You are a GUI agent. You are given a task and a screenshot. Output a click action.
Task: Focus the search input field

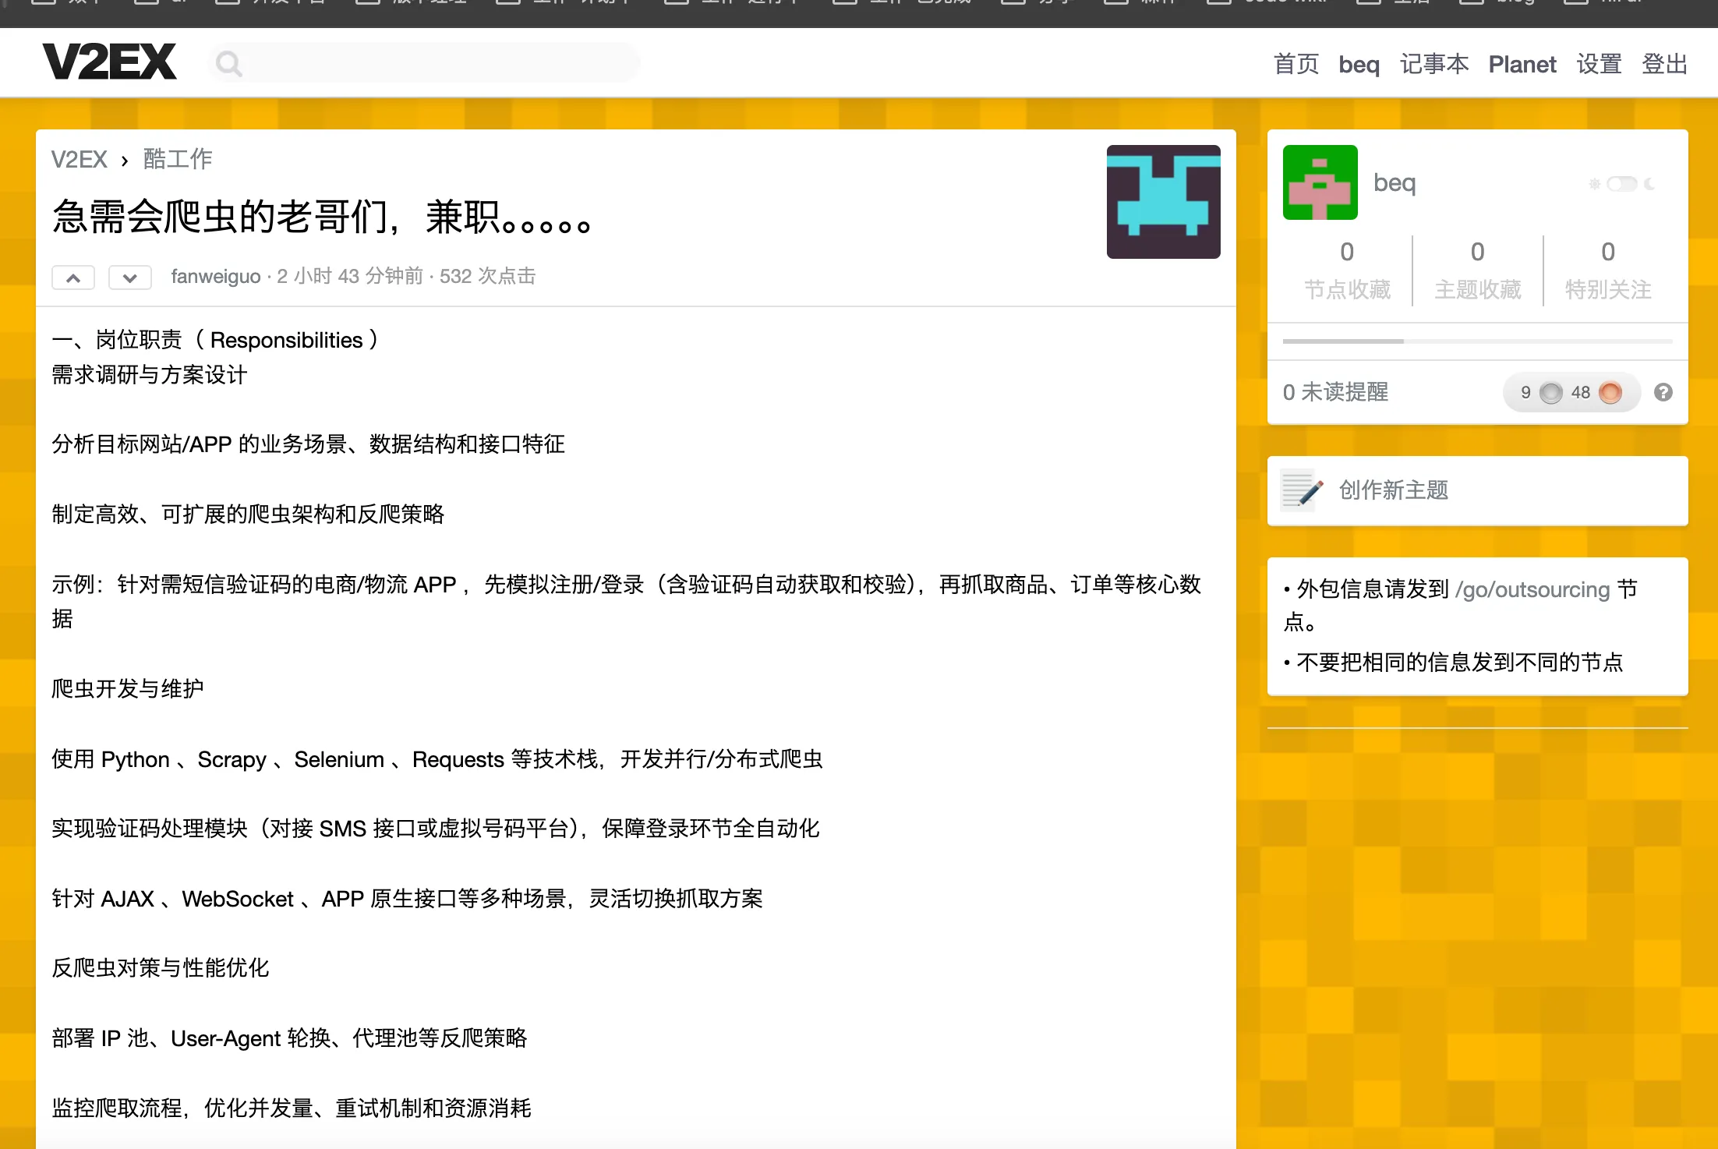point(425,63)
